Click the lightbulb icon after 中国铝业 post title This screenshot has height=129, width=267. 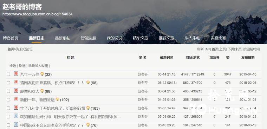point(88,125)
